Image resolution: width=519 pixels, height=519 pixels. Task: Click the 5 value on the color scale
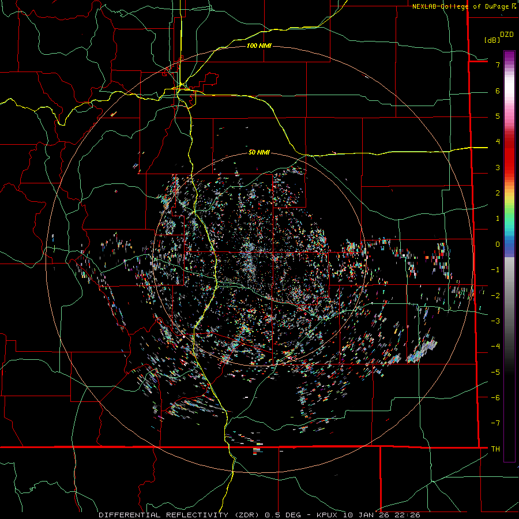pyautogui.click(x=498, y=116)
